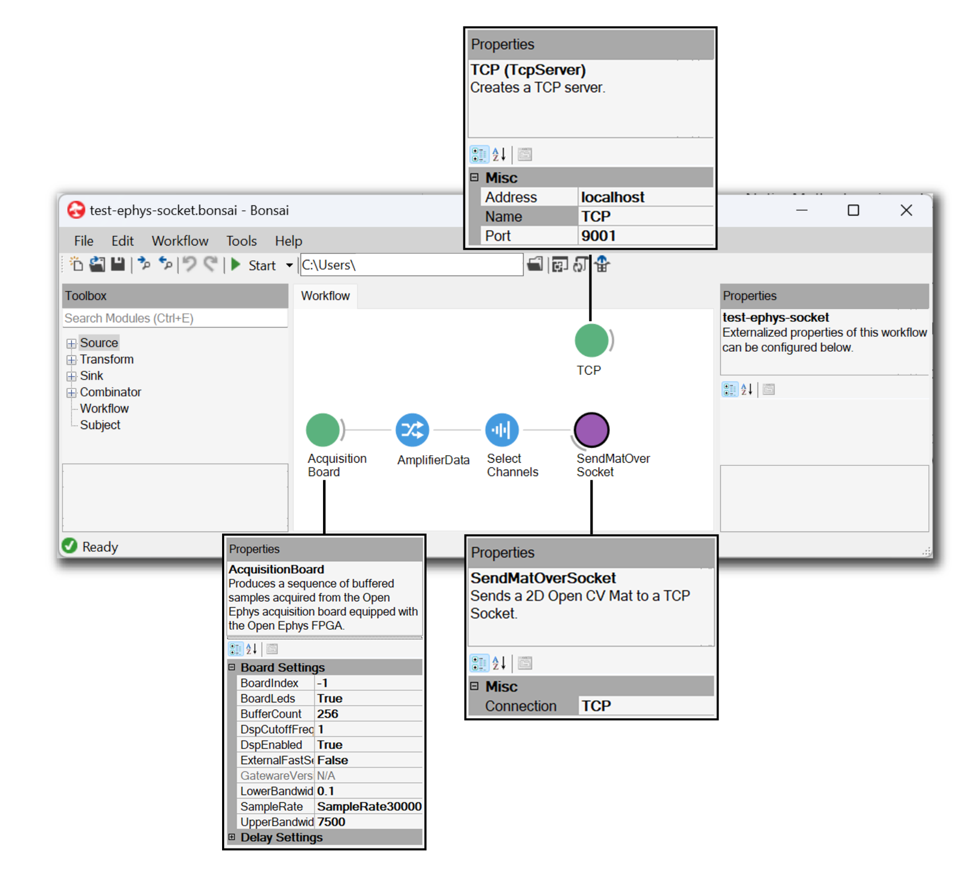Expand the Delay Settings category
Screen dimensions: 962x873
(x=232, y=837)
